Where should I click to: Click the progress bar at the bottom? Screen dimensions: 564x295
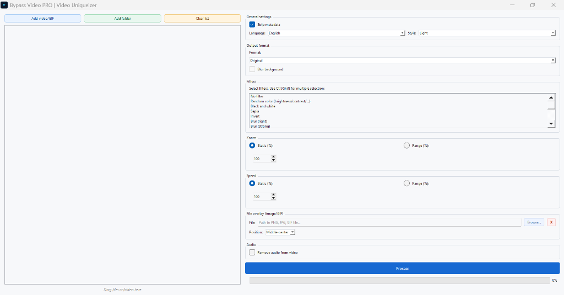400,280
